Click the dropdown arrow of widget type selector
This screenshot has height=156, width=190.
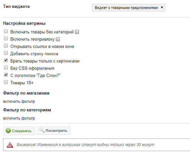(x=162, y=8)
